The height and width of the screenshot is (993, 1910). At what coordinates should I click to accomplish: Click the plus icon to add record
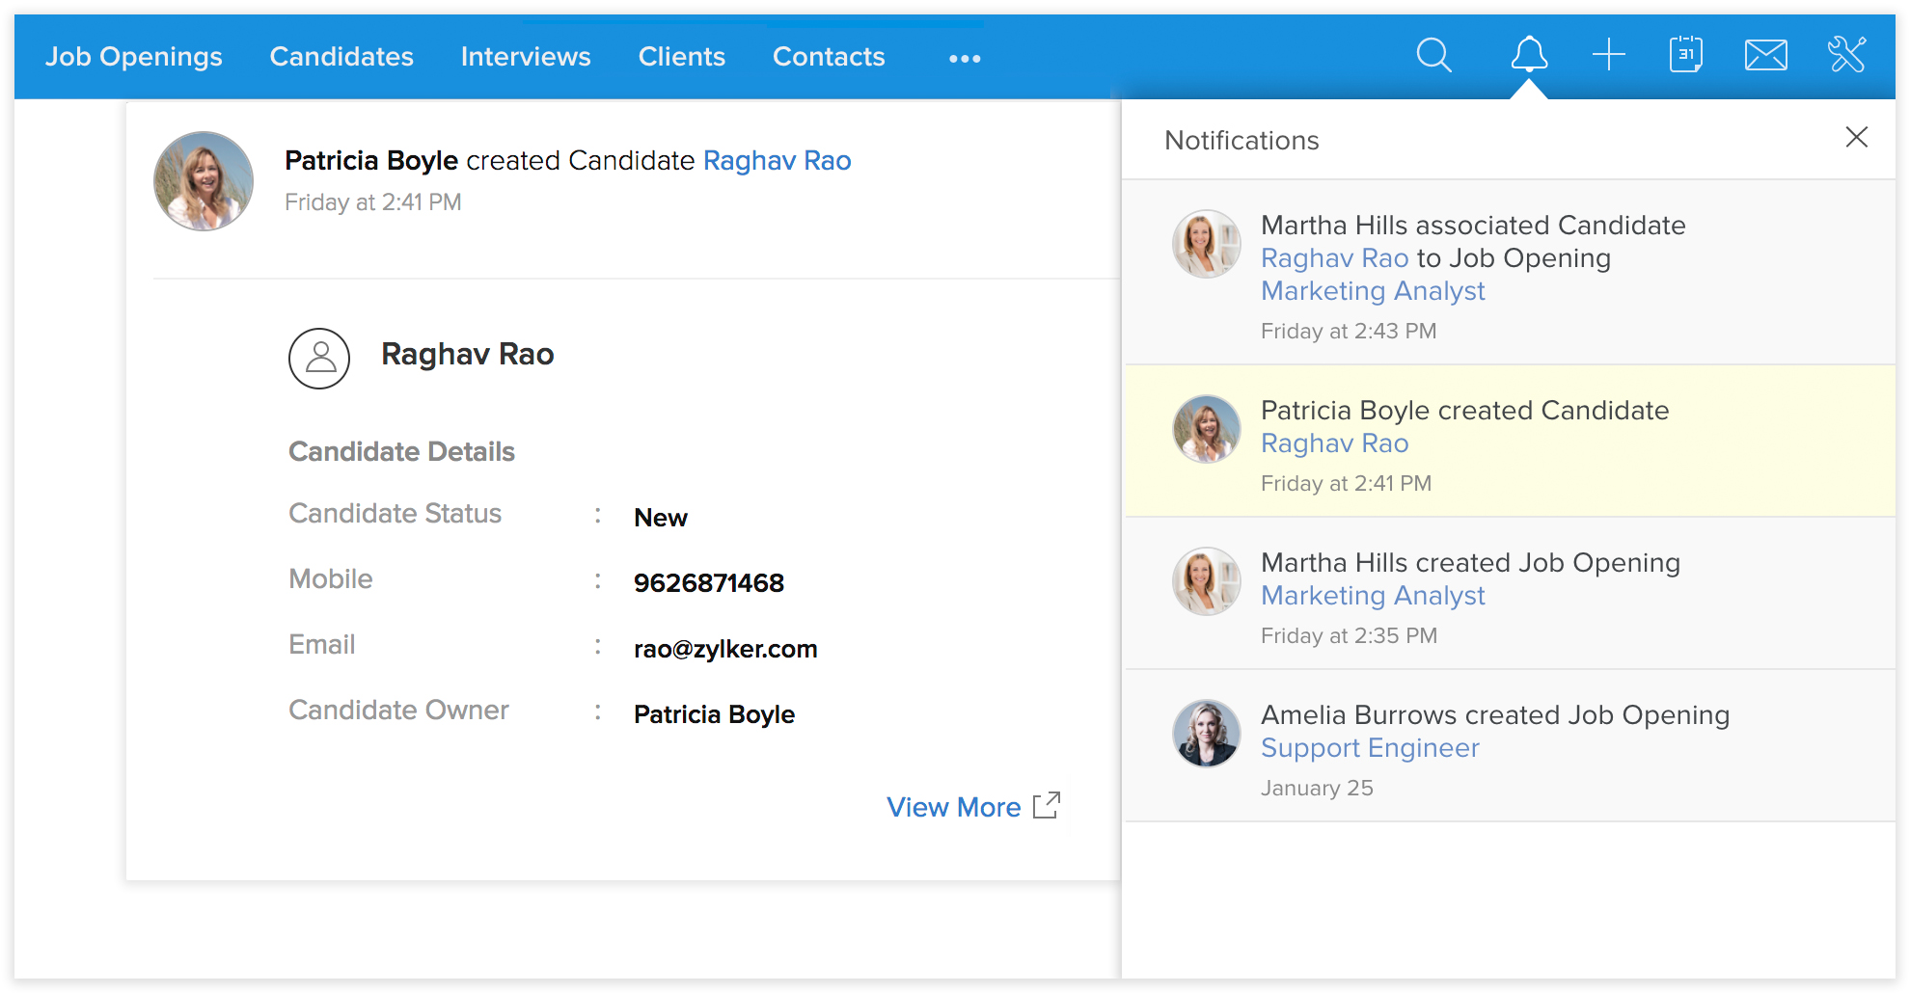point(1608,55)
